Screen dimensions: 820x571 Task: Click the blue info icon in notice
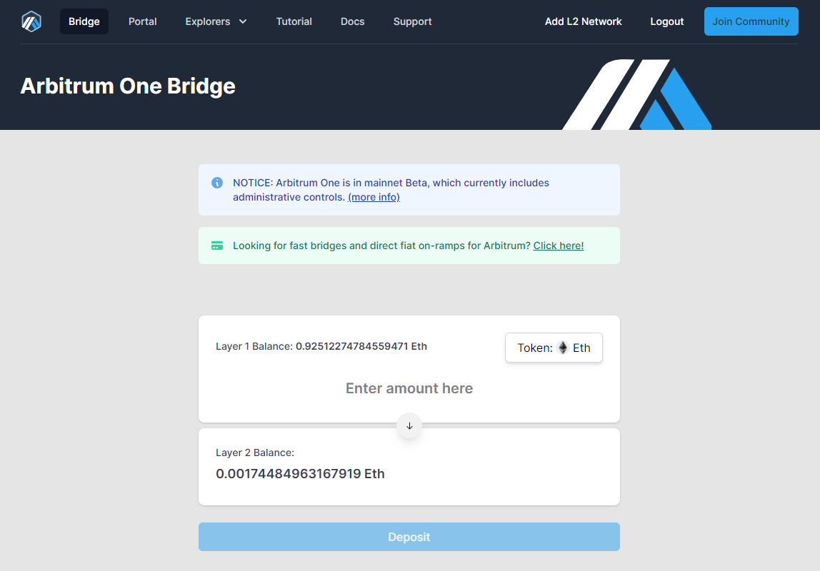[217, 183]
